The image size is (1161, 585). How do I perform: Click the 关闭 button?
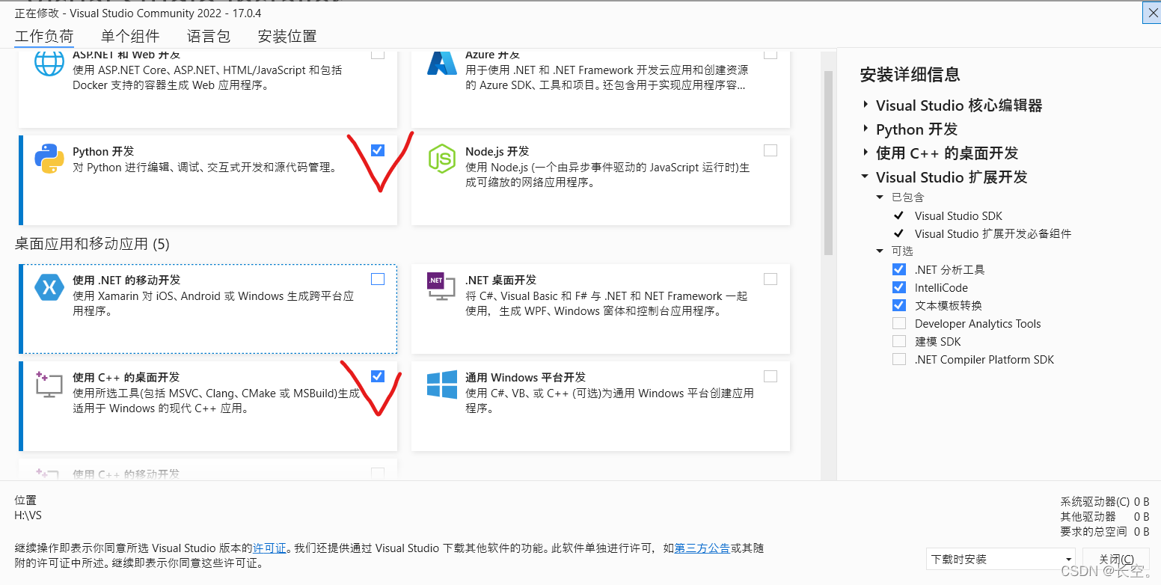point(1117,559)
